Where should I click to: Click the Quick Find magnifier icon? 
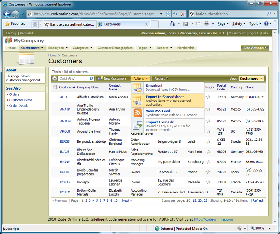pos(91,78)
